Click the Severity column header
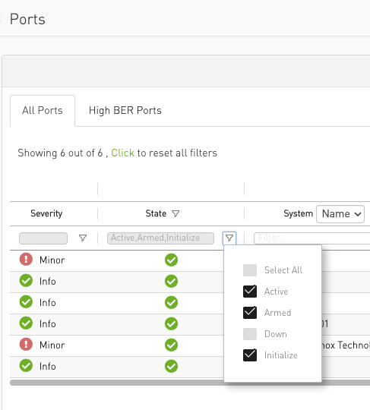Viewport: 370px width, 410px height. (x=46, y=213)
